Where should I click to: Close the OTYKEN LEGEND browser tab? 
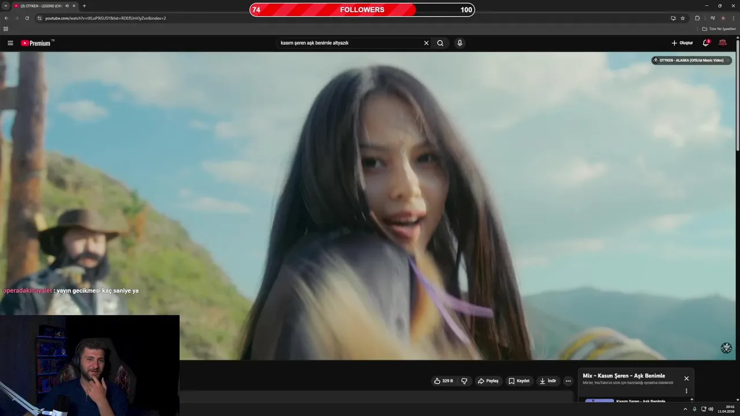pyautogui.click(x=74, y=6)
